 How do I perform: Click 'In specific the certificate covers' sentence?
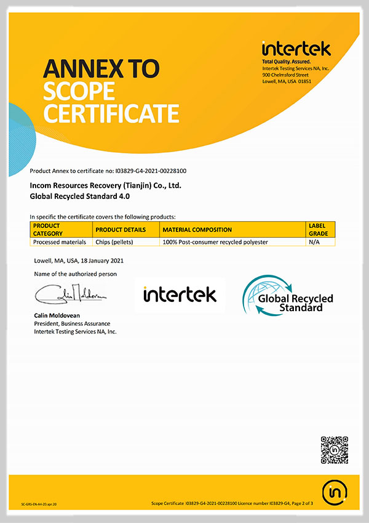[103, 217]
